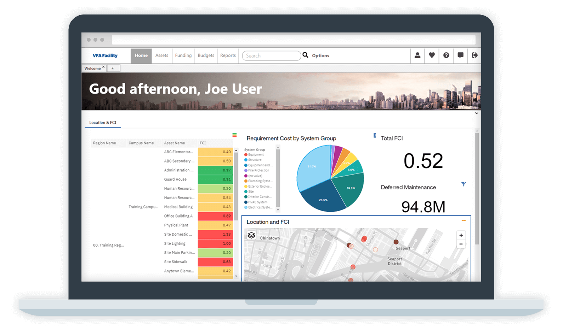Click the red 1.13 FCI cell
Screen dimensions: 563x330
click(215, 234)
